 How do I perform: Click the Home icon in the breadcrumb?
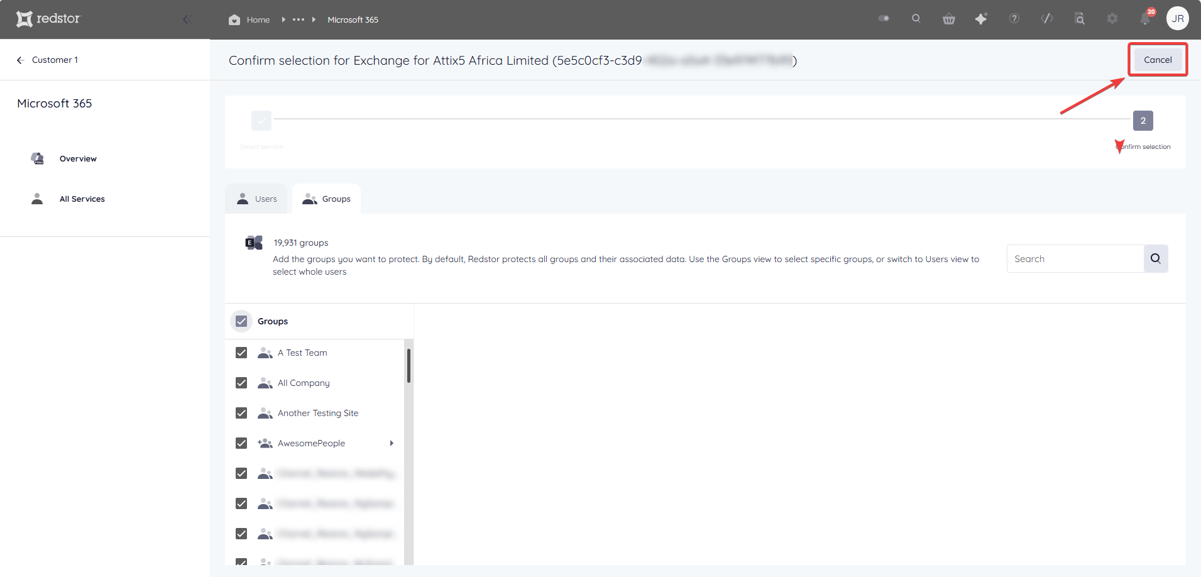[x=234, y=19]
